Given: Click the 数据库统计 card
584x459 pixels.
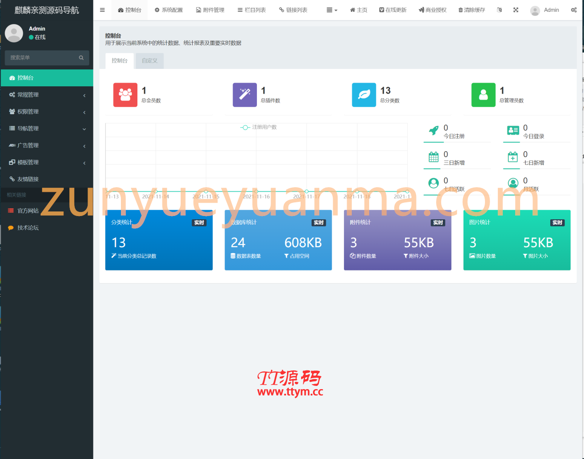Looking at the screenshot, I should click(x=278, y=240).
